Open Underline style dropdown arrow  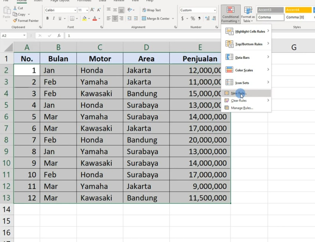pos(65,19)
